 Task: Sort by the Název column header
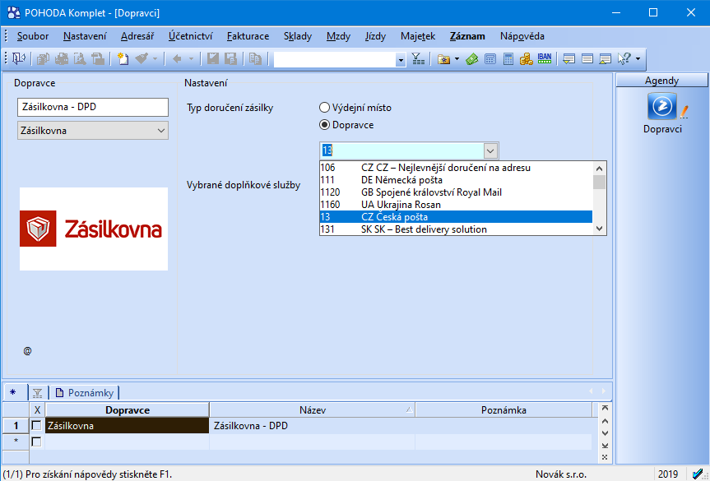(313, 410)
